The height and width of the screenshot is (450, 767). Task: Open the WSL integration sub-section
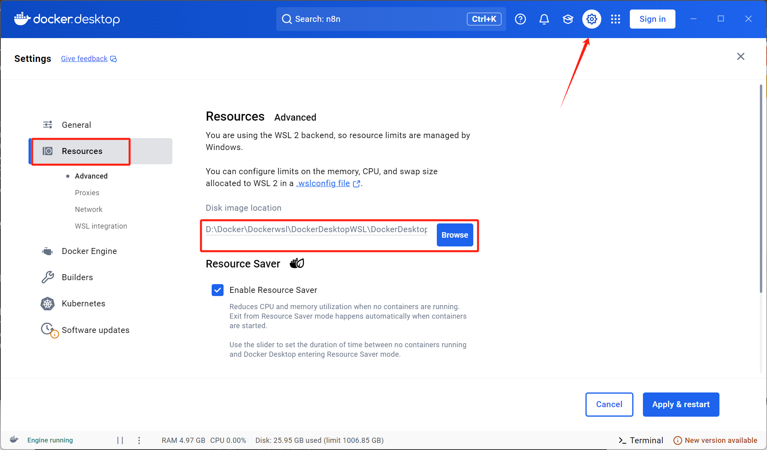pos(101,226)
